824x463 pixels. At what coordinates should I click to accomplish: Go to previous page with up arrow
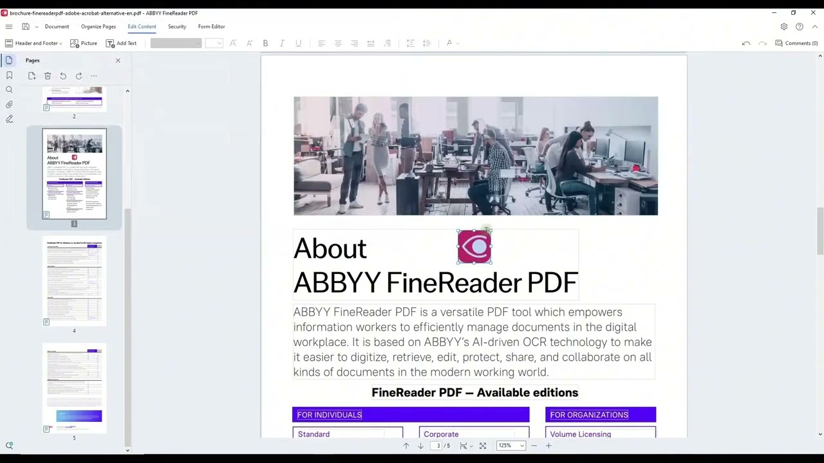406,446
